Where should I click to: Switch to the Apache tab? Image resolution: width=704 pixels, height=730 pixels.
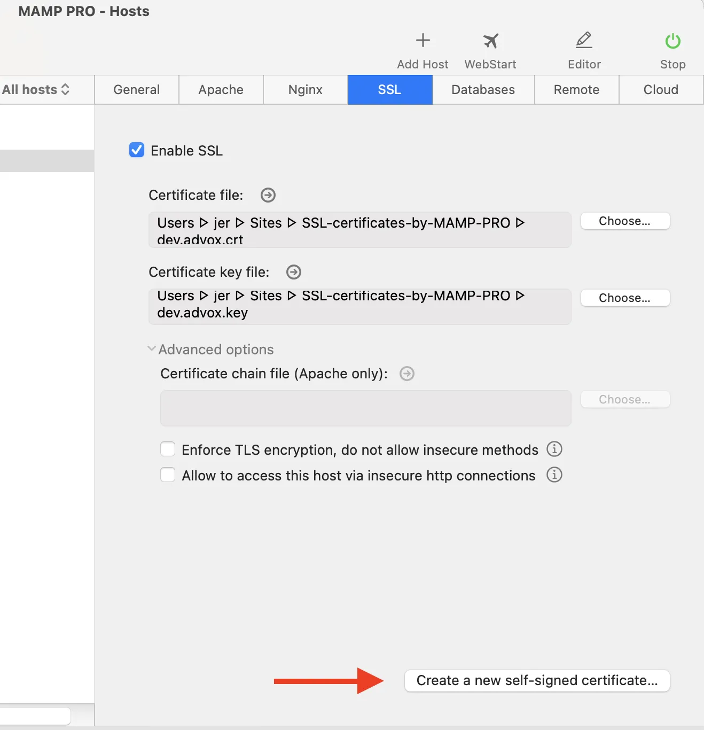221,90
